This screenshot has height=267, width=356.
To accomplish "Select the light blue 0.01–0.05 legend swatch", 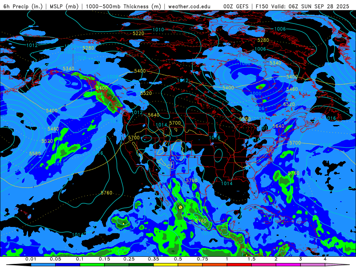I will click(x=43, y=265).
